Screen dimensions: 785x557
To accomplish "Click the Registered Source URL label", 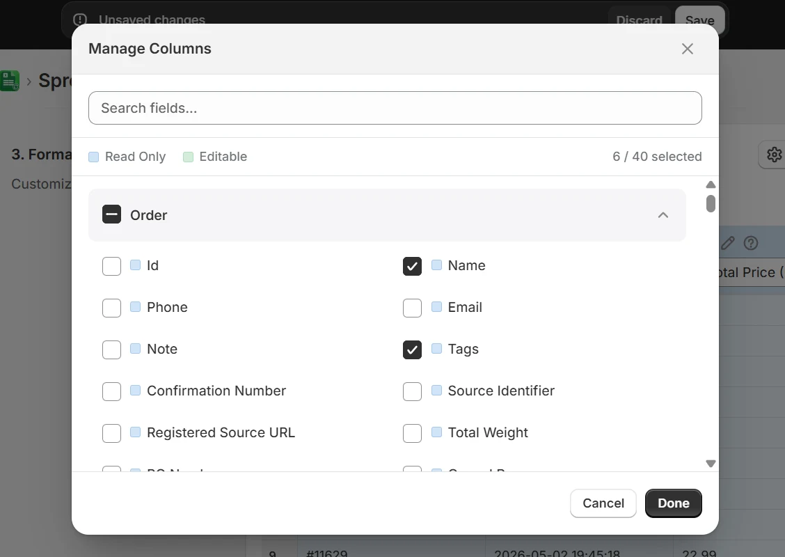I will pyautogui.click(x=221, y=432).
